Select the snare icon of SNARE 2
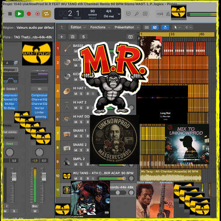The width and height of the screenshot is (221, 221). click(x=67, y=148)
